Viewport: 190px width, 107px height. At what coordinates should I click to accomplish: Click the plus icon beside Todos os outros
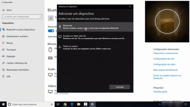pos(60,47)
